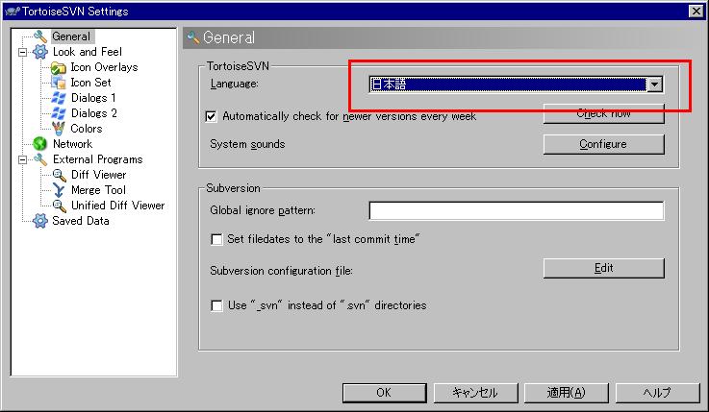The image size is (709, 412).
Task: Open Dialogs 1 settings page
Action: pos(93,98)
